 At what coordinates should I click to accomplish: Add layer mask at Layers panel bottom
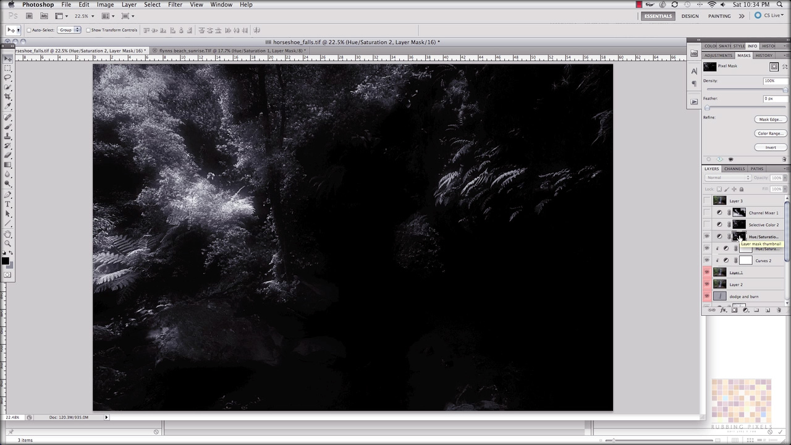point(734,310)
